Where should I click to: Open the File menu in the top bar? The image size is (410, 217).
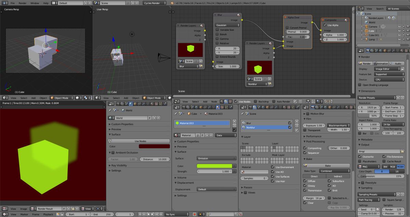tap(13, 3)
